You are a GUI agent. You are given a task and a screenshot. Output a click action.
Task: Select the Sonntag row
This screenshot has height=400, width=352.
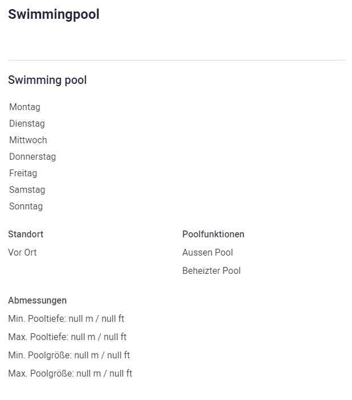click(26, 207)
